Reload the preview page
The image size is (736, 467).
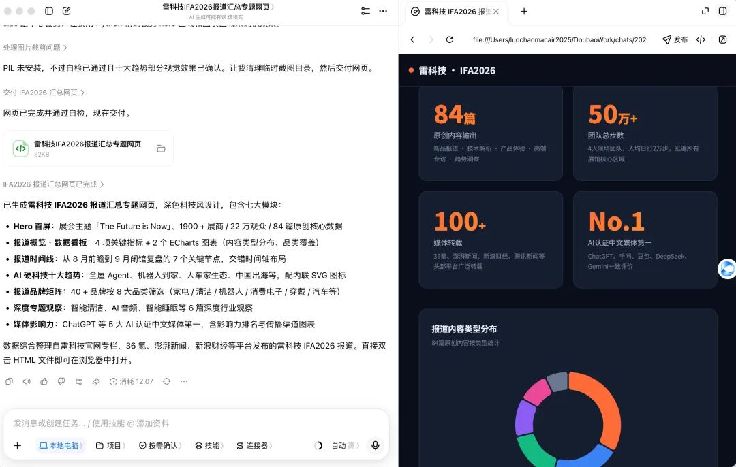tap(450, 40)
